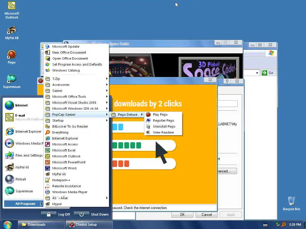Launch Everything search program

pyautogui.click(x=76, y=132)
